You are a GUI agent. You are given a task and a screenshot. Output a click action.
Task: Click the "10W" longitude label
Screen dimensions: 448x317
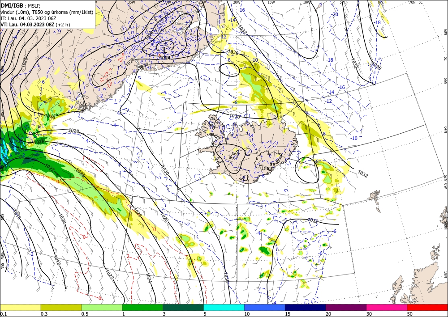307,2
